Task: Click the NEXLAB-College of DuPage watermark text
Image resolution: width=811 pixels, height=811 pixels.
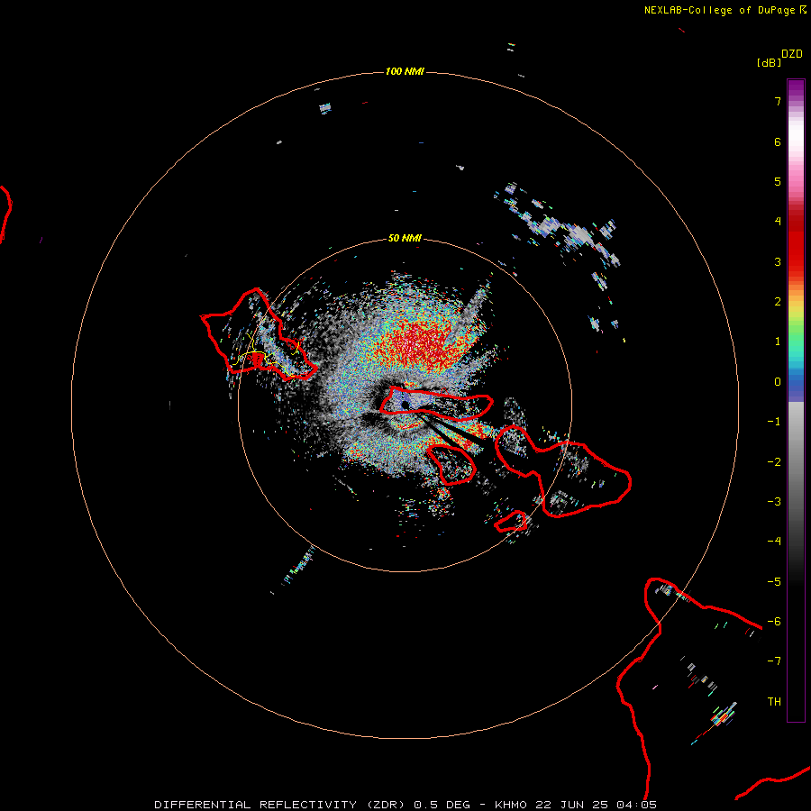Action: pos(719,10)
